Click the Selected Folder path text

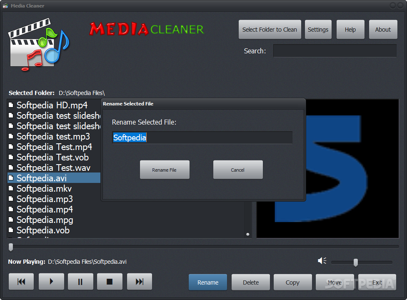(x=82, y=93)
